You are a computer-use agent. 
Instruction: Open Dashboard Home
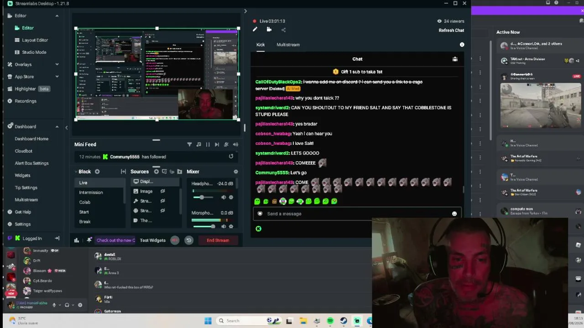coord(31,139)
